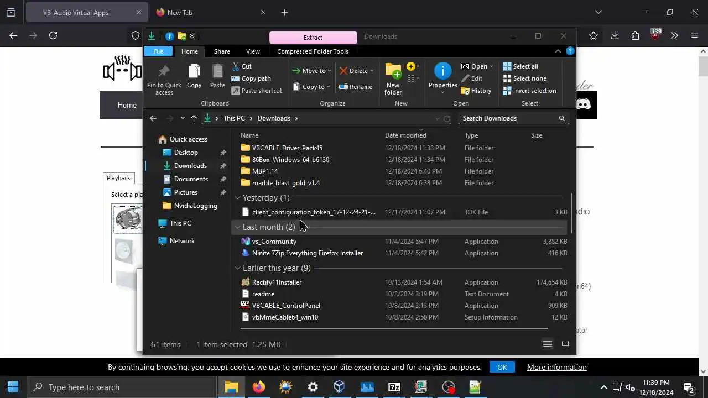Open More information cookie link
The width and height of the screenshot is (708, 398).
(557, 367)
